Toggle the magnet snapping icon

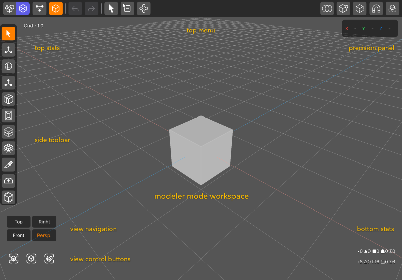point(376,9)
